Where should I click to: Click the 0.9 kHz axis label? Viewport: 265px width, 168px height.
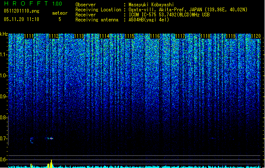pos(3,97)
